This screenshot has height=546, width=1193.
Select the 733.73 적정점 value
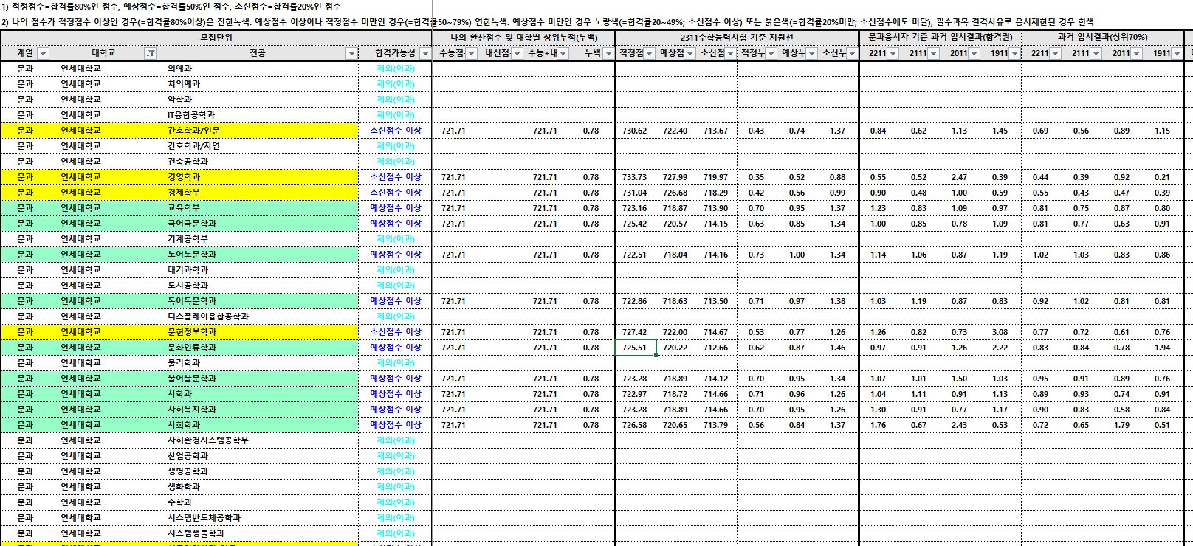(634, 177)
